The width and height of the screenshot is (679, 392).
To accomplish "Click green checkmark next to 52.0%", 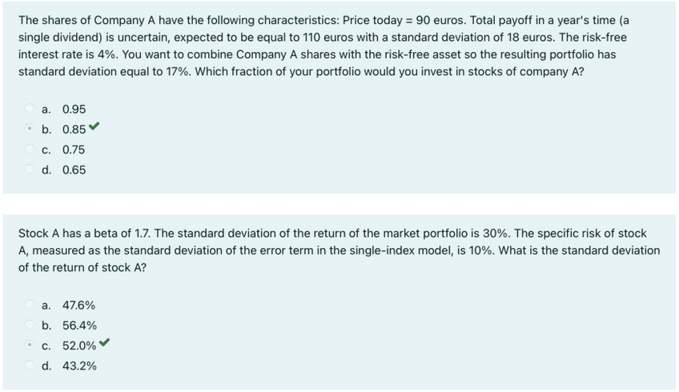I will point(105,345).
